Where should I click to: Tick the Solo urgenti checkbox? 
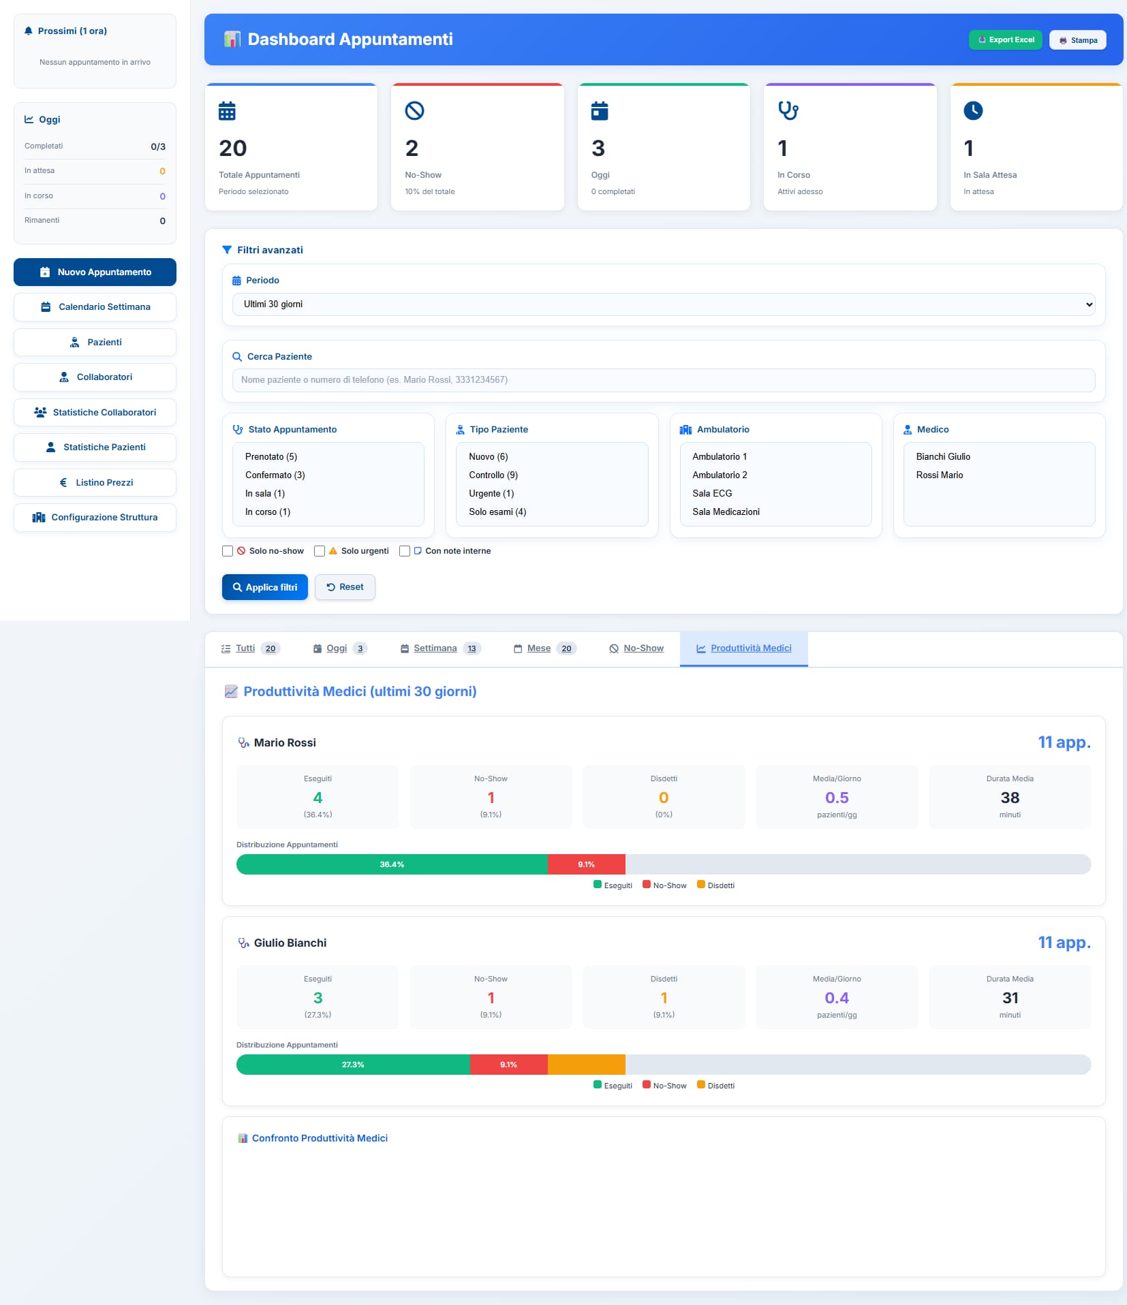point(320,551)
